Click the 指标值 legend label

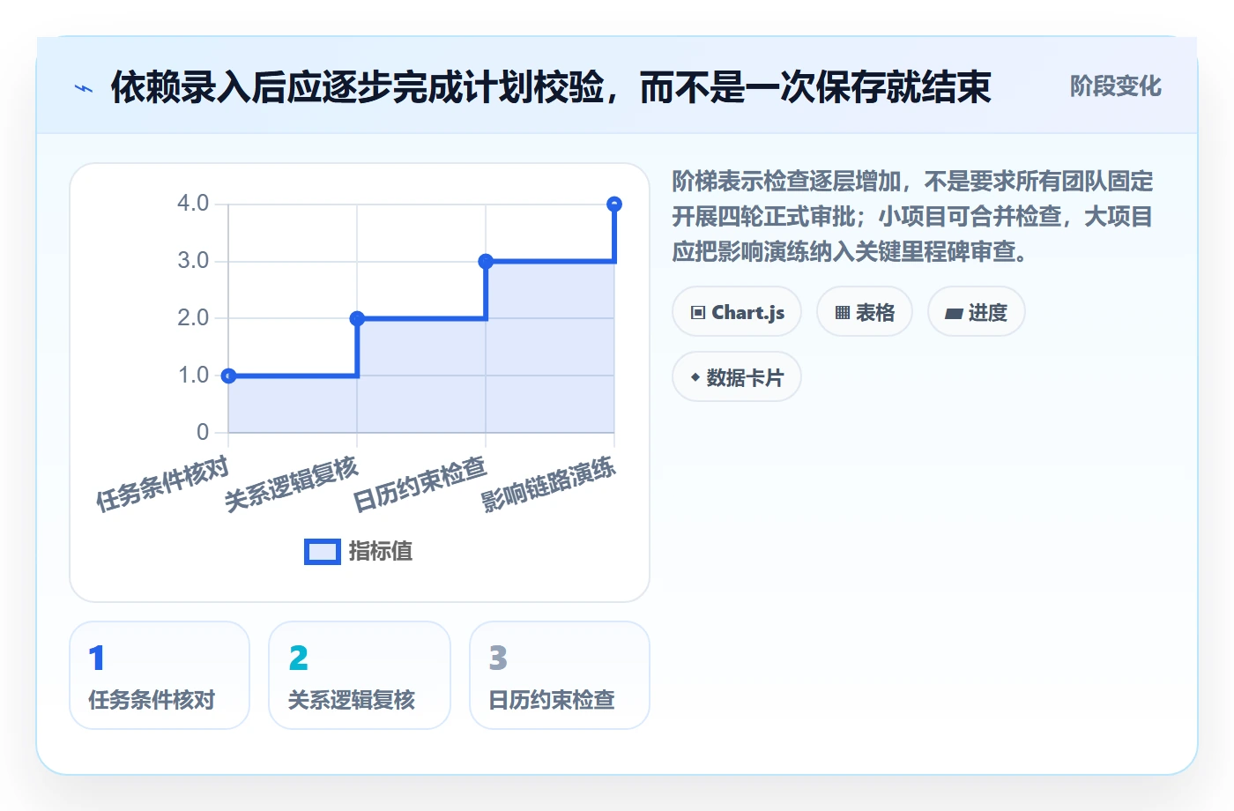tap(381, 552)
